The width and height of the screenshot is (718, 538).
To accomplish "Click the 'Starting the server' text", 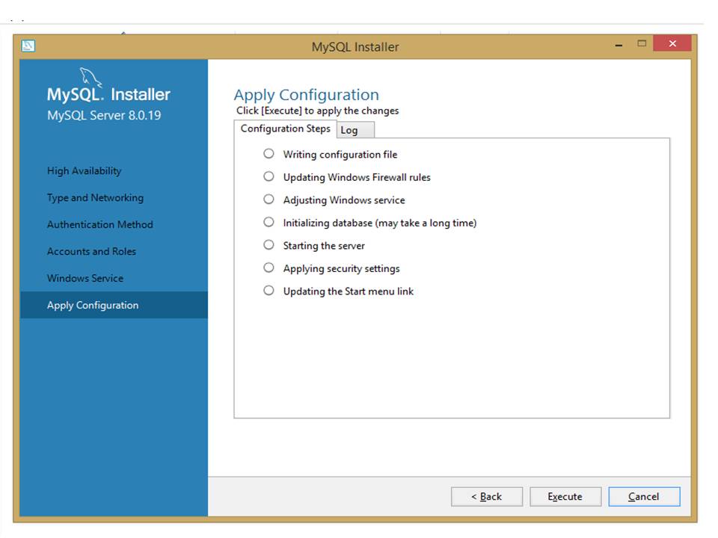I will 324,246.
